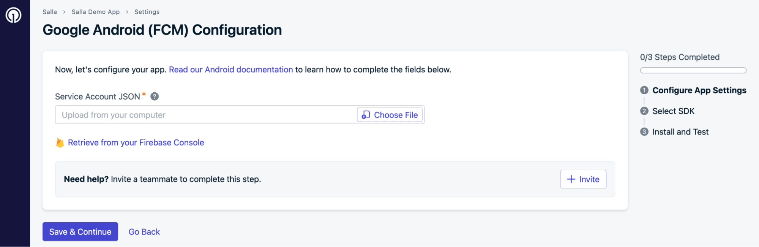Go to Salla Demo App breadcrumb

[x=96, y=12]
